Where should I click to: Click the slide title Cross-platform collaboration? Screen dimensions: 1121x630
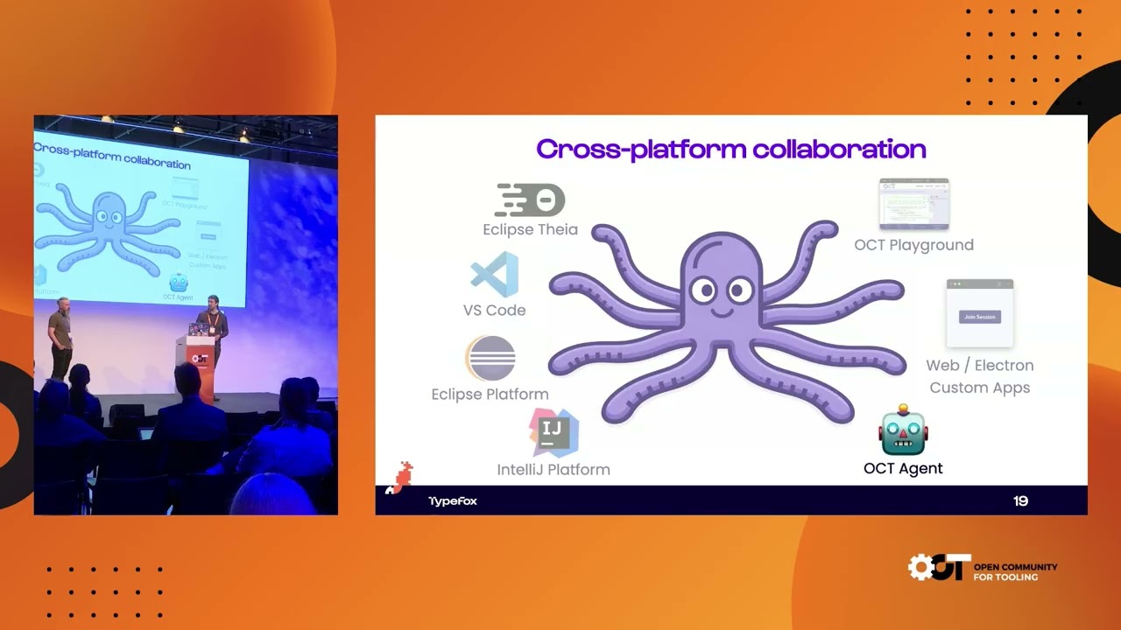tap(731, 150)
